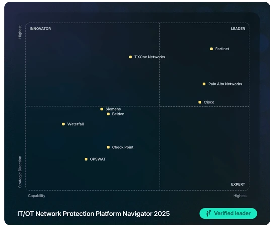Select the TXOne Networks yellow marker
The width and height of the screenshot is (274, 227).
130,57
